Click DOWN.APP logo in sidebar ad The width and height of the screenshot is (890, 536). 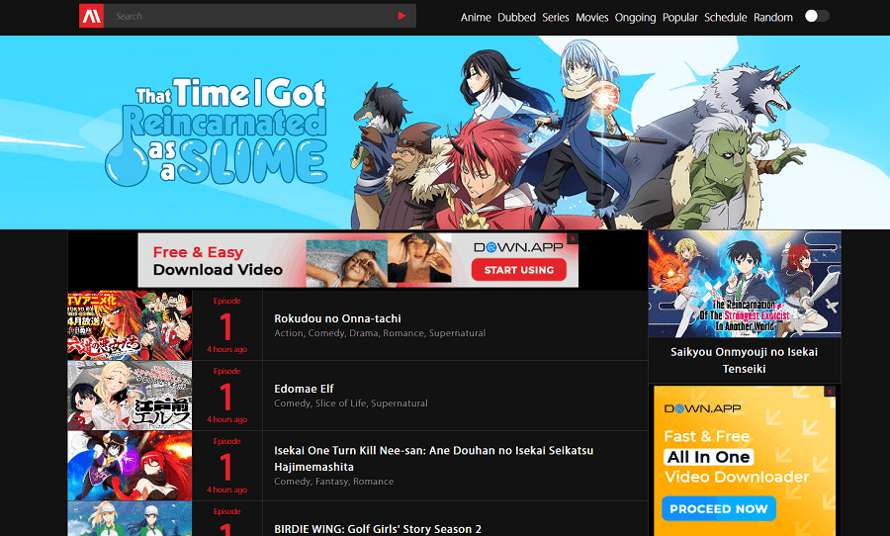(702, 408)
